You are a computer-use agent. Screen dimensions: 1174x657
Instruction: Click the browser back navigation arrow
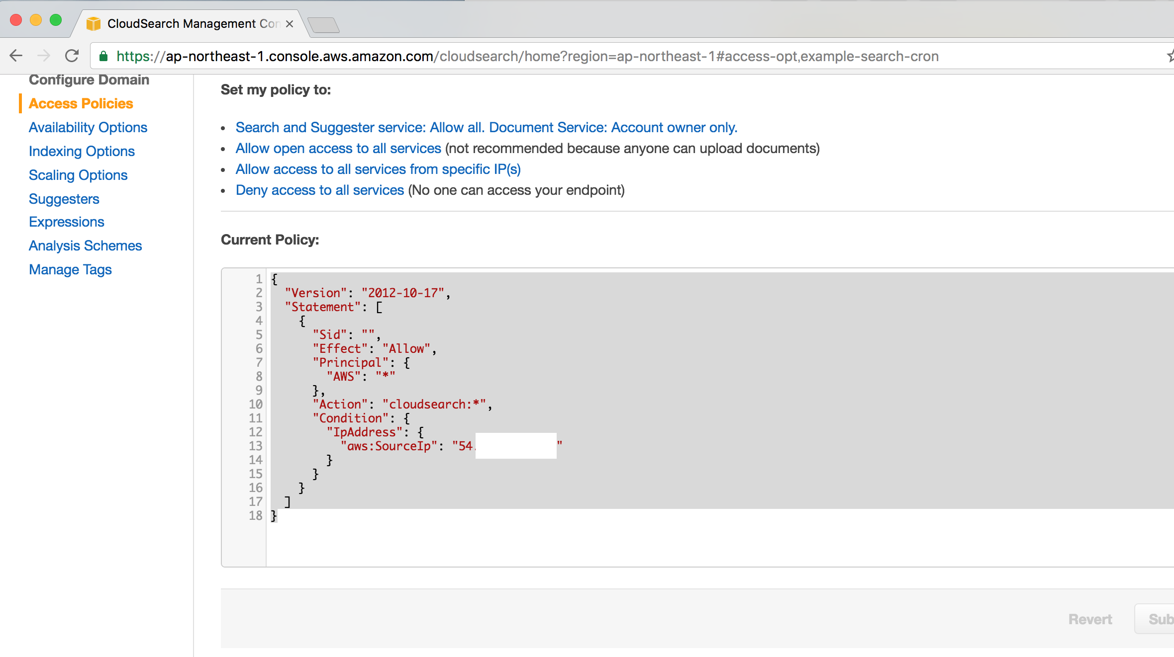tap(18, 56)
